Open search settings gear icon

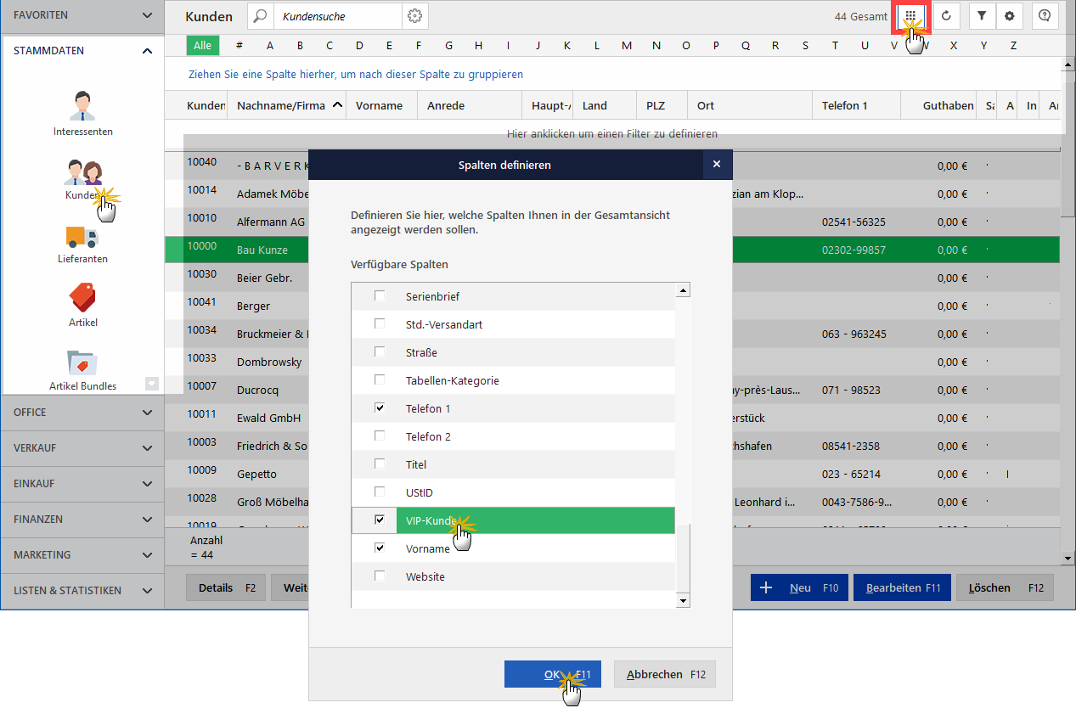[x=414, y=16]
